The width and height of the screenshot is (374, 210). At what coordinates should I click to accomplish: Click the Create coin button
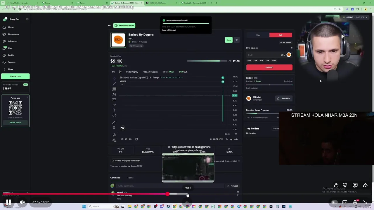15,76
